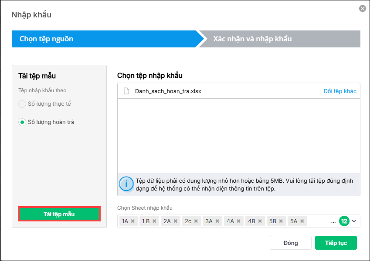Remove the 1 B sheet tag
370x261 pixels.
tap(154, 221)
